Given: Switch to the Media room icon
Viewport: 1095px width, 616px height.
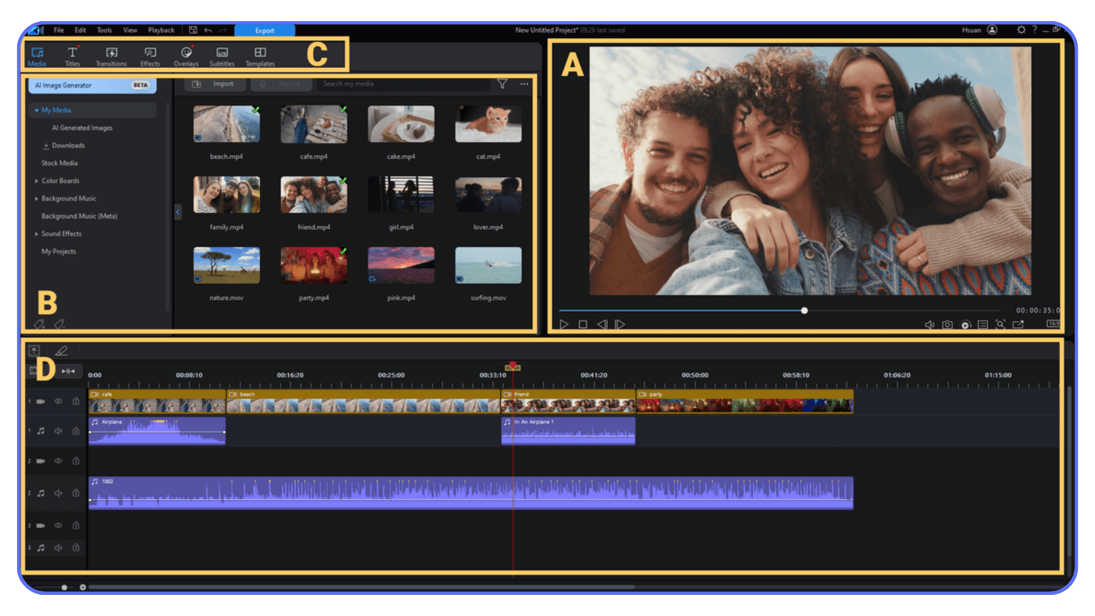Looking at the screenshot, I should 36,55.
